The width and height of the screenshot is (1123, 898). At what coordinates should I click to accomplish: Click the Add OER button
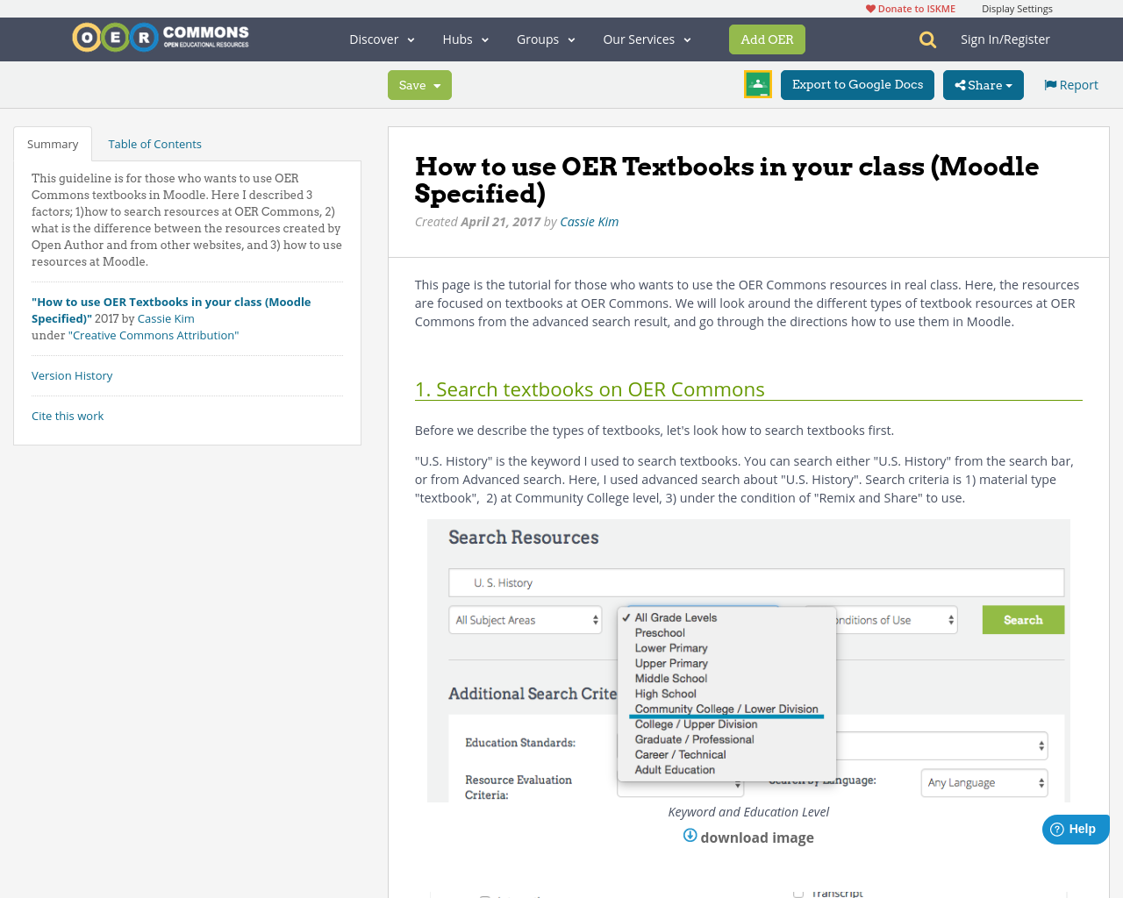click(767, 39)
